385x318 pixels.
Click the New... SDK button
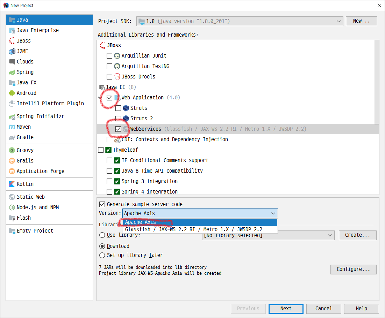(x=361, y=21)
